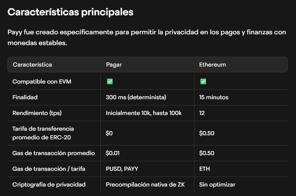The image size is (296, 196).
Task: Select the "Característica" column header
Action: (x=32, y=65)
